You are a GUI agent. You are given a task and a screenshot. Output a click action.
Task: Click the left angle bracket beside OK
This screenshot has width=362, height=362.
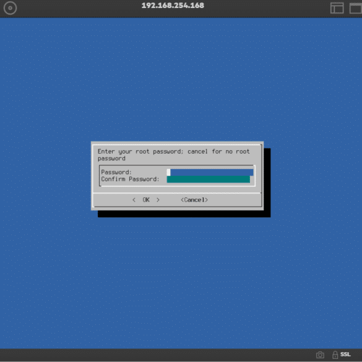pyautogui.click(x=134, y=200)
